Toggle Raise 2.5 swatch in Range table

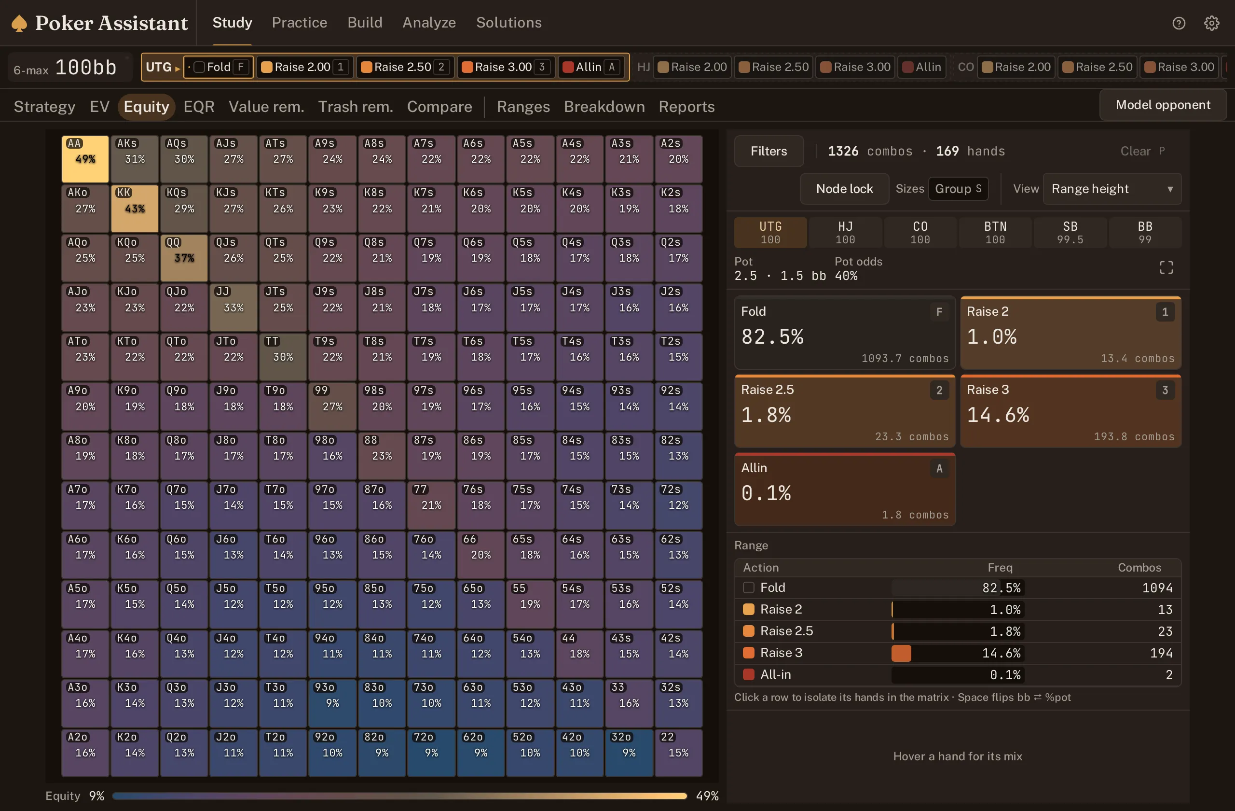point(748,631)
